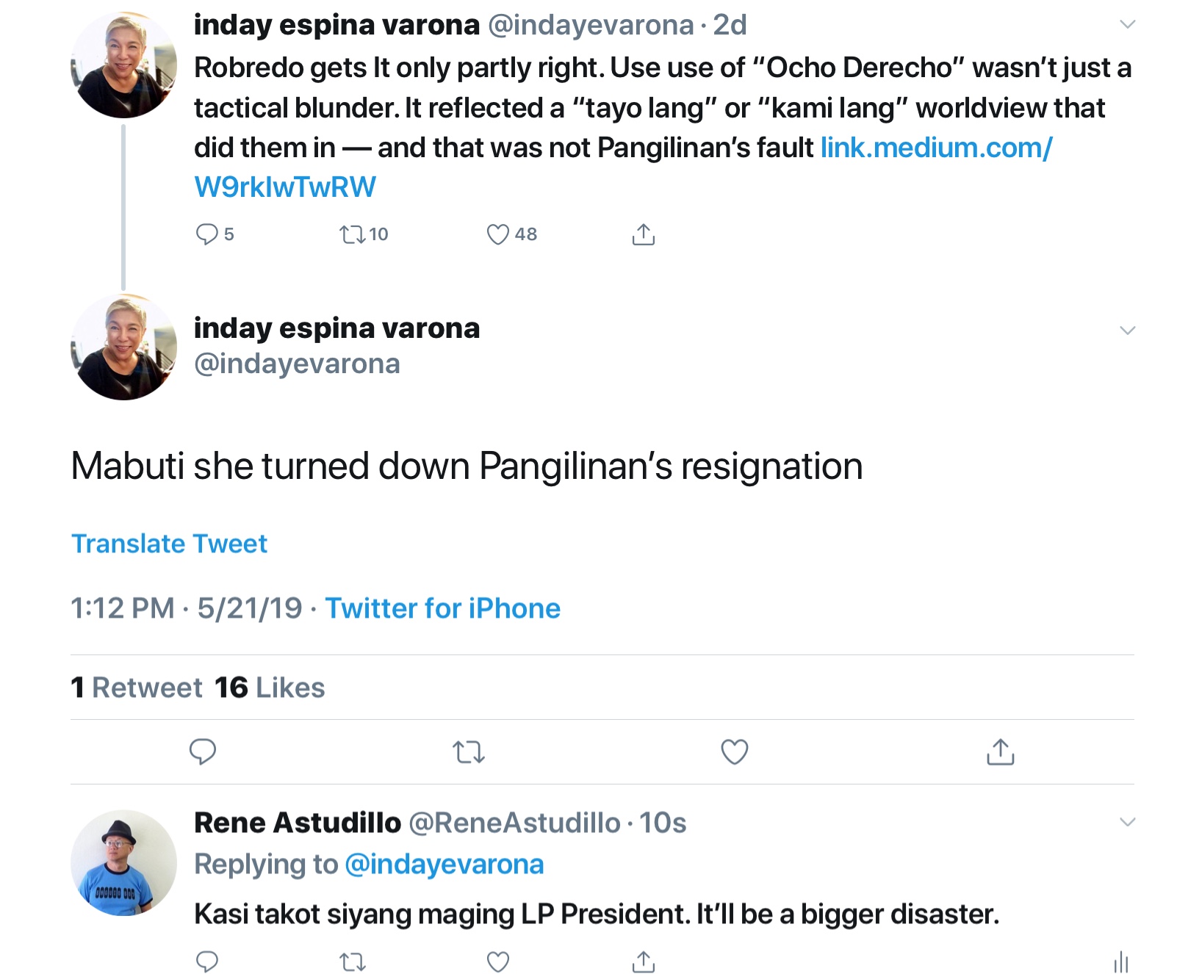Image resolution: width=1177 pixels, height=974 pixels.
Task: Retweet the Ocho Derecho tweet with 10 retweets
Action: (352, 234)
